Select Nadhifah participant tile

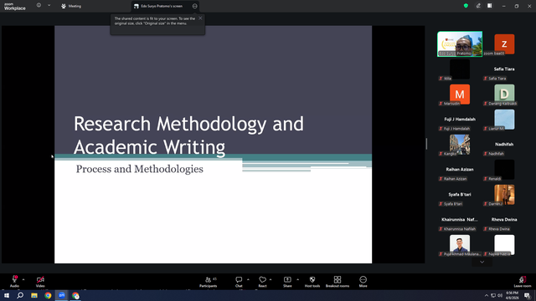coord(504,145)
